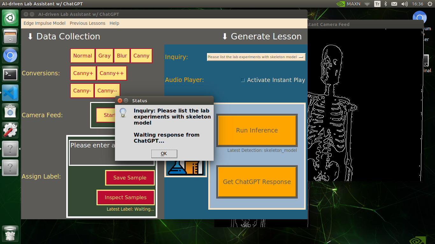Click the lightbulb icon in Status dialog
Screen dimensions: 435x244
coord(123,112)
